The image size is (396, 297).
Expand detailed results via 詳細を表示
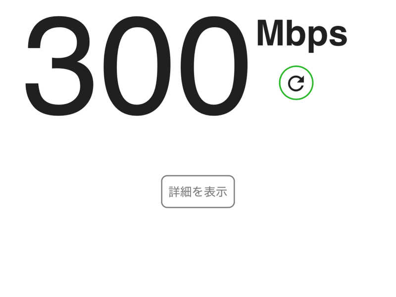(198, 192)
